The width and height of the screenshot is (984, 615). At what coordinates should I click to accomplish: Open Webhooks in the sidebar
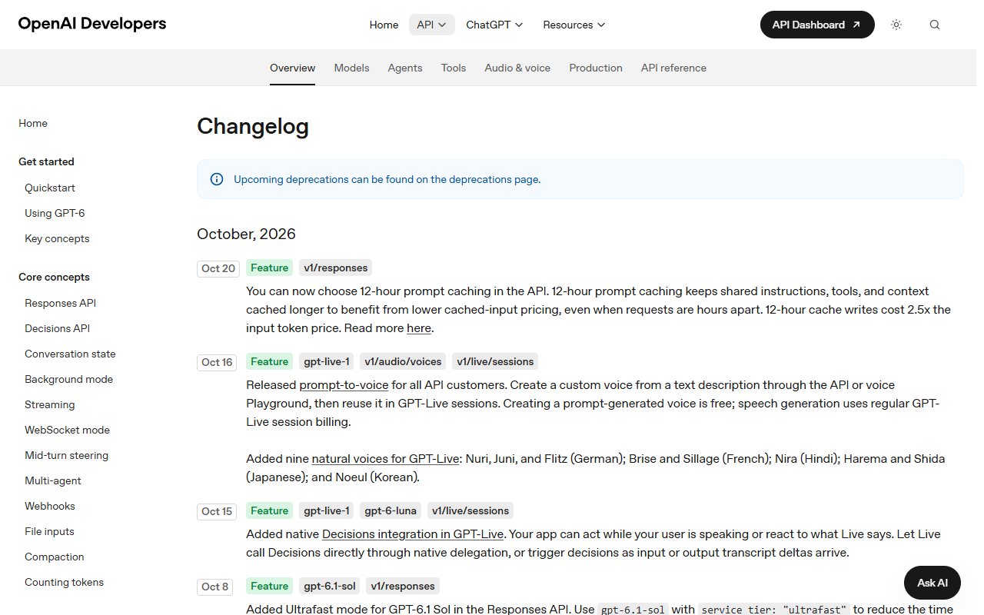[50, 506]
